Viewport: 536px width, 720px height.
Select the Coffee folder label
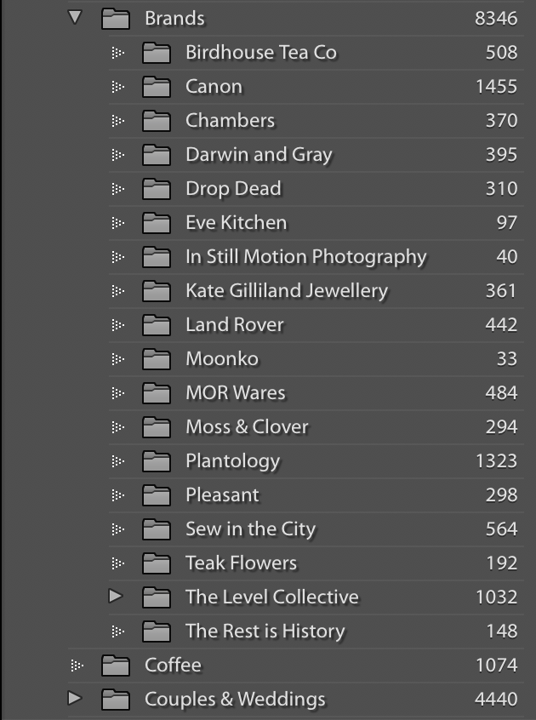(173, 665)
